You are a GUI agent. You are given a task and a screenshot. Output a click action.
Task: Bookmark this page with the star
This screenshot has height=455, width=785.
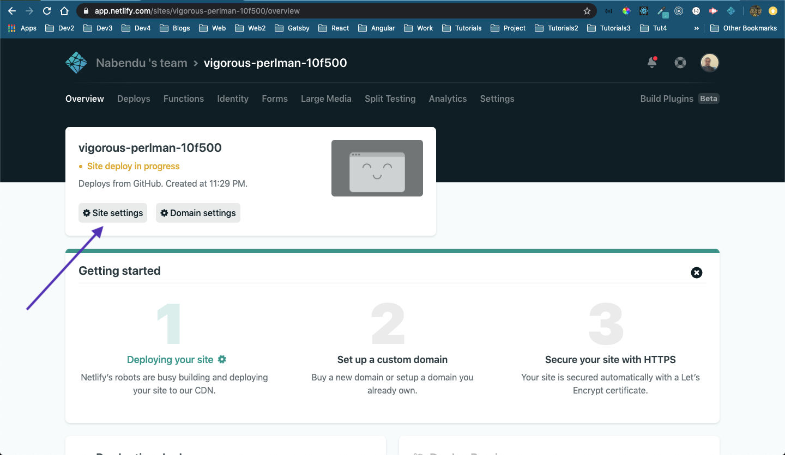[x=587, y=11]
